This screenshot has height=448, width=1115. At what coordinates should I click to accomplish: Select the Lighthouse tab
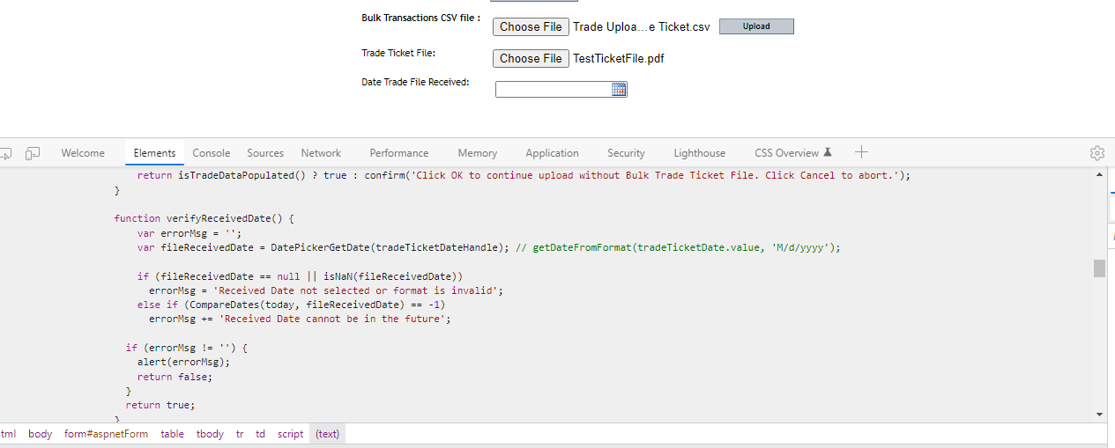[x=699, y=153]
